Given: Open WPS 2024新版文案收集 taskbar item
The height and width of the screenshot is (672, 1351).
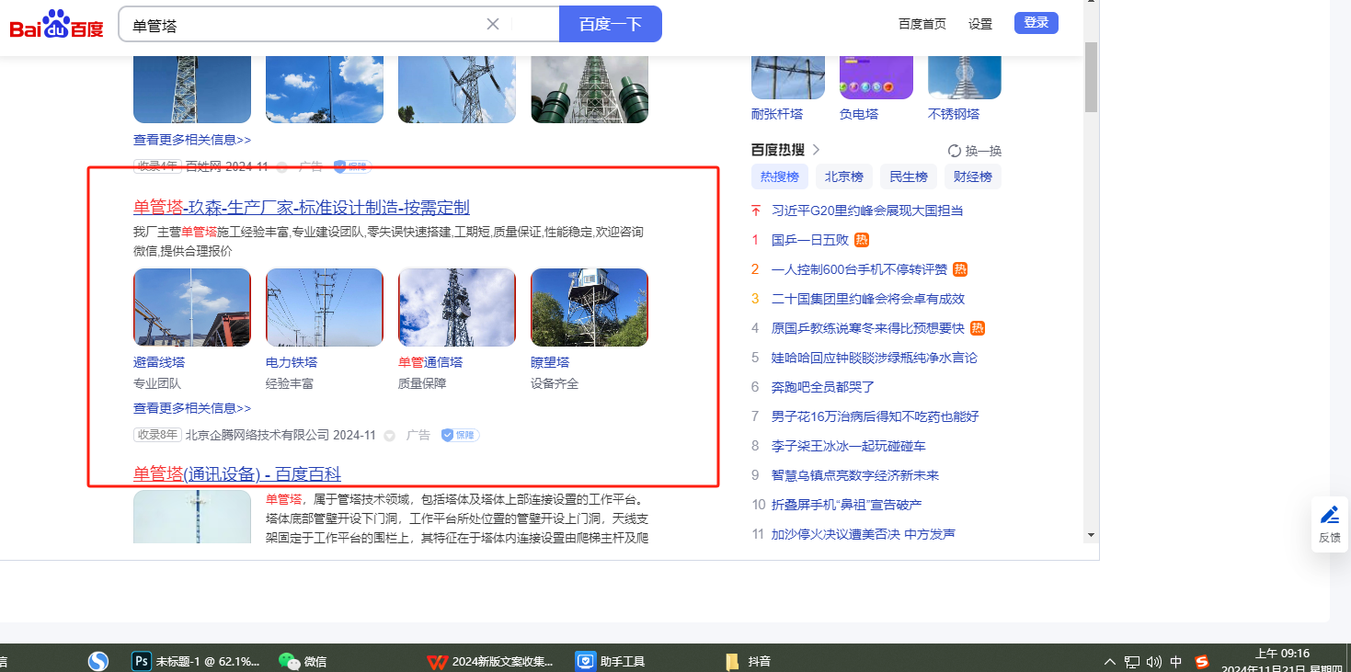Looking at the screenshot, I should point(491,661).
